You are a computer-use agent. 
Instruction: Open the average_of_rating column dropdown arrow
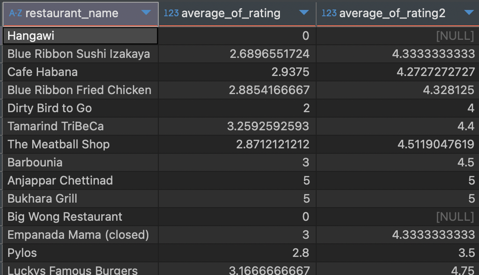pyautogui.click(x=304, y=13)
